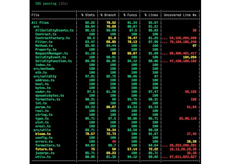Viewport: 231px width, 164px height.
Task: Select the 'uint.ts' file name
Action: tap(42, 122)
